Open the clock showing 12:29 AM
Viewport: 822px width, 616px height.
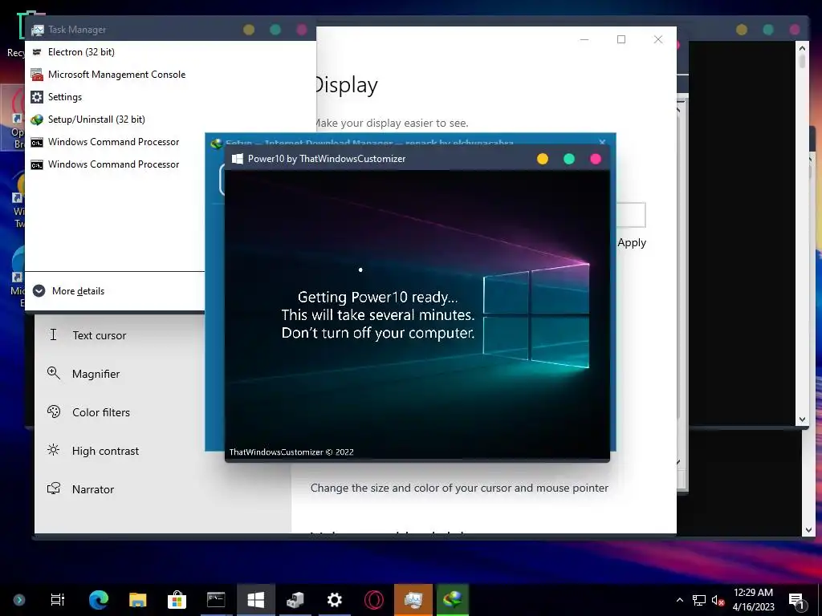(753, 600)
